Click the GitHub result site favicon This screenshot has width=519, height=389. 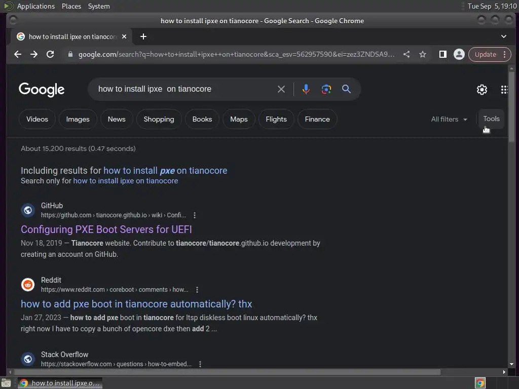click(28, 210)
